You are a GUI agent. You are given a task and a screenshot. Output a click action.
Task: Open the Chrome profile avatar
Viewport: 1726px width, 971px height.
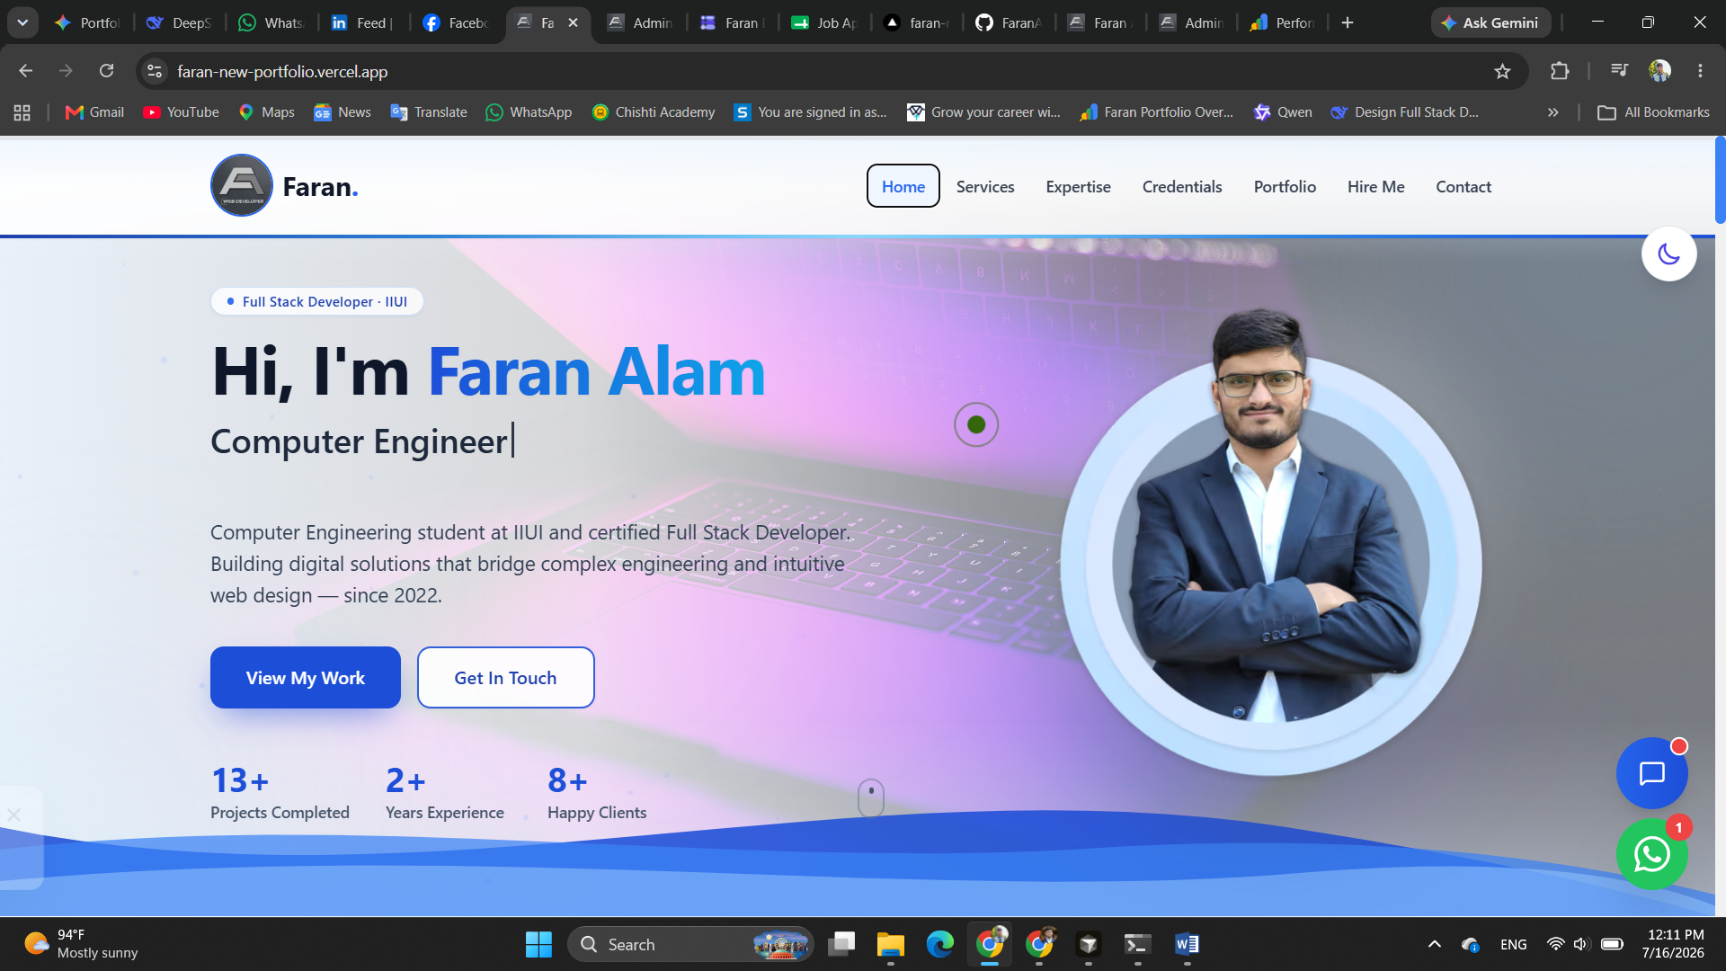coord(1659,70)
